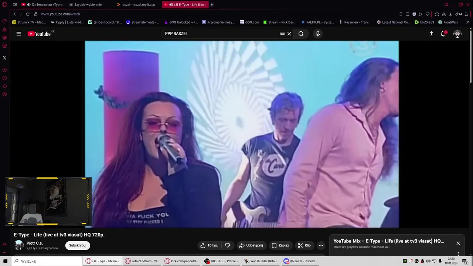Open Strumyk.TV bookmark
The height and width of the screenshot is (266, 473).
(x=29, y=22)
